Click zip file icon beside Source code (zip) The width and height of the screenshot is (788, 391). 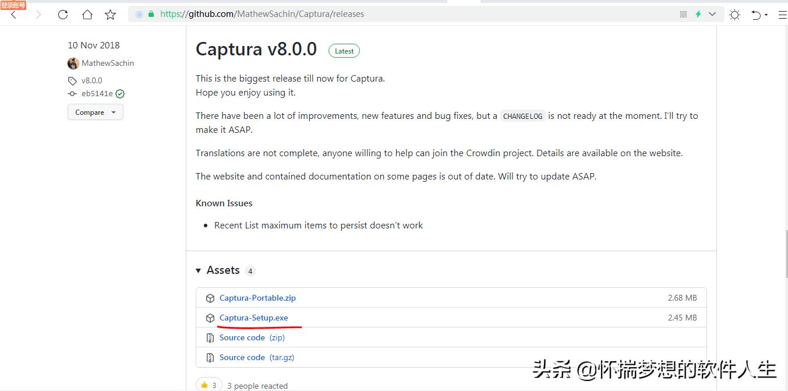pyautogui.click(x=210, y=338)
